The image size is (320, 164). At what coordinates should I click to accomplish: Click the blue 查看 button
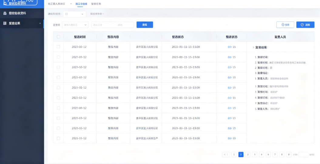pos(145,25)
